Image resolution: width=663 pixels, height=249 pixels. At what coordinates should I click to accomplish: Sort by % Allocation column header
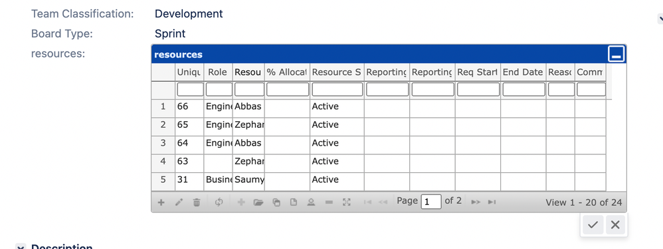[x=287, y=72]
